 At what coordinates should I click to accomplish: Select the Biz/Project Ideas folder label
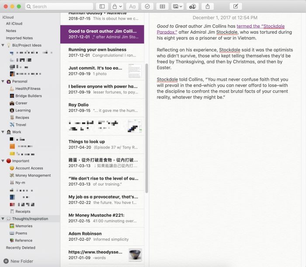pos(27,45)
